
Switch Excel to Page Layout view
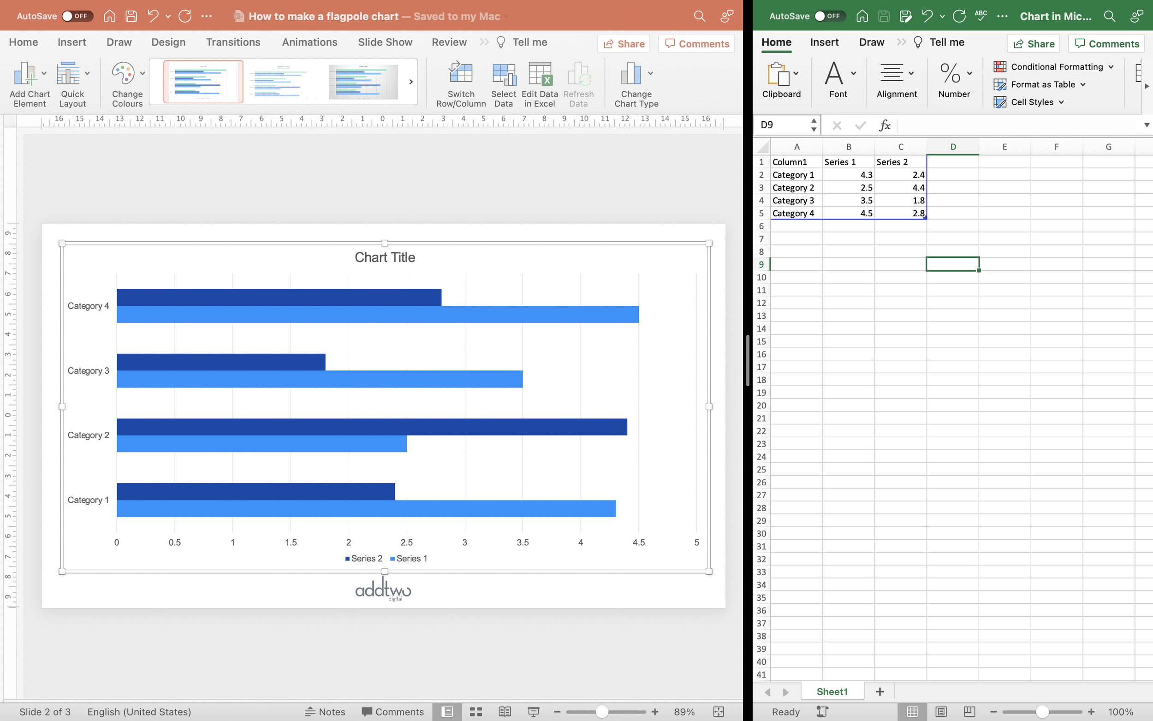(940, 711)
